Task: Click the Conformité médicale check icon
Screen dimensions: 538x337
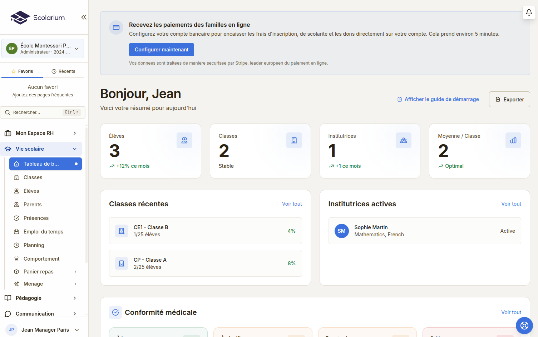Action: coord(115,312)
